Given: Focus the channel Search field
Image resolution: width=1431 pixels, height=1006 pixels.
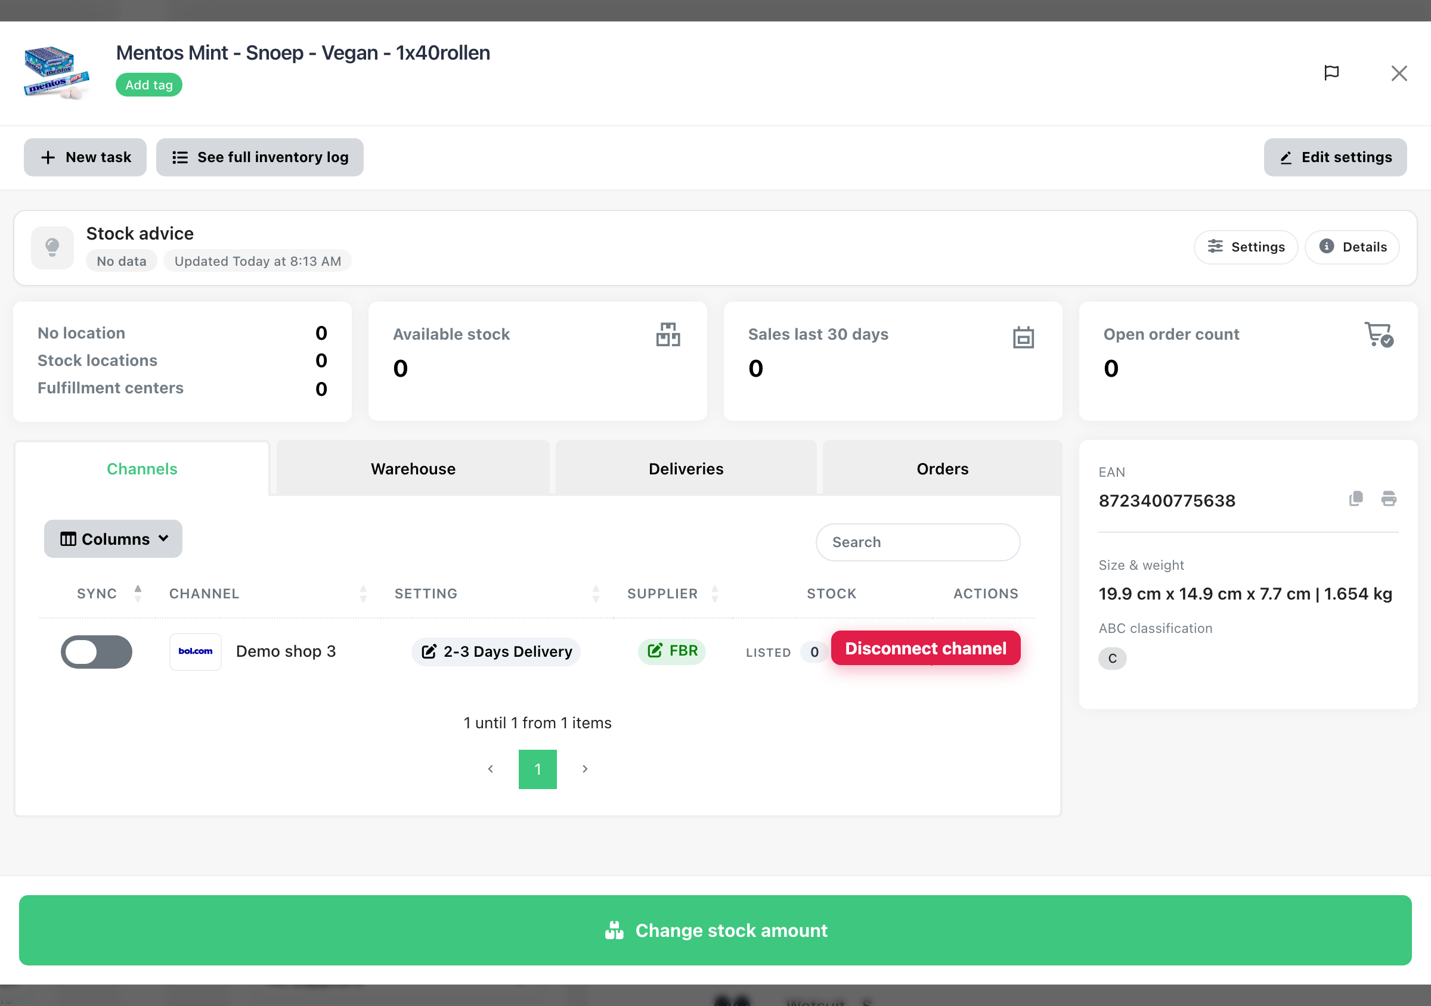Looking at the screenshot, I should coord(918,542).
